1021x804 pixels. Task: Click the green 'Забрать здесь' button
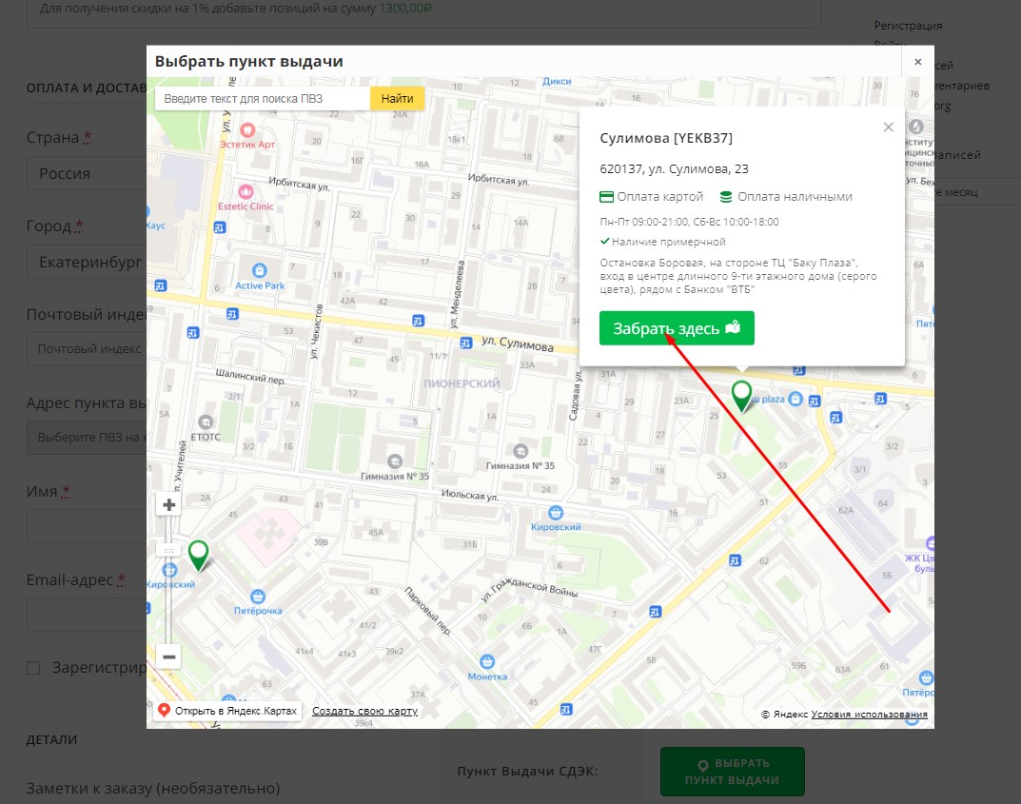(x=677, y=328)
